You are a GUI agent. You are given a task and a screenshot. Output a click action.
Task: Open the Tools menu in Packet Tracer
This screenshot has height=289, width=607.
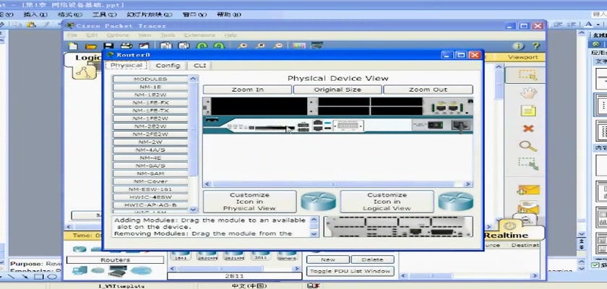click(168, 35)
